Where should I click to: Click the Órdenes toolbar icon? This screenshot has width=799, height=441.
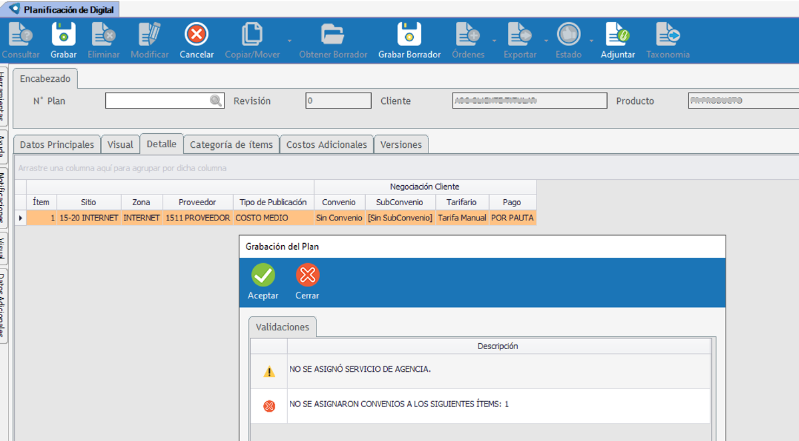click(x=468, y=35)
